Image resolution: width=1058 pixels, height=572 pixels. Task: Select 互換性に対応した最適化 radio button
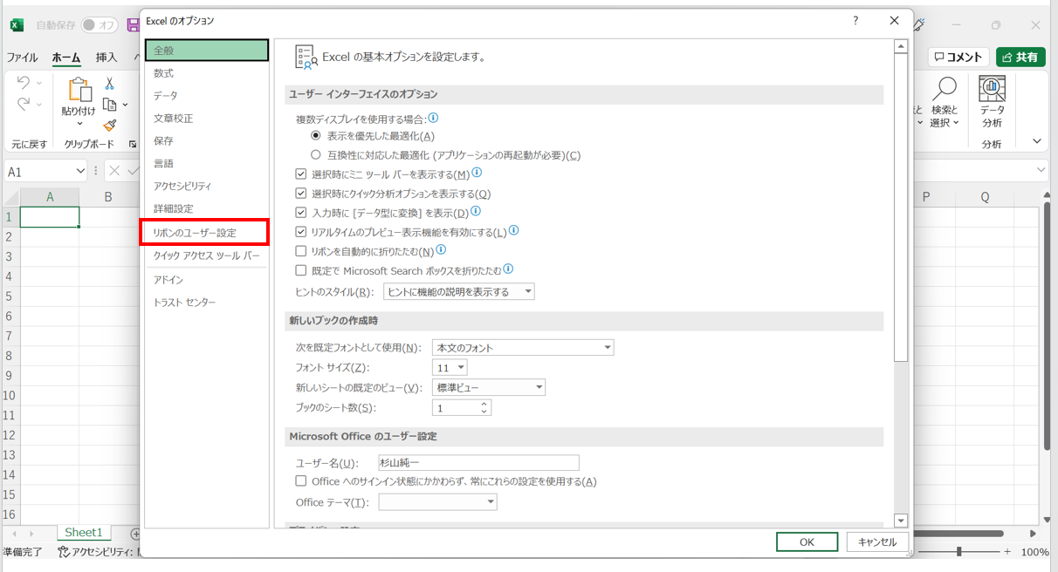point(316,155)
